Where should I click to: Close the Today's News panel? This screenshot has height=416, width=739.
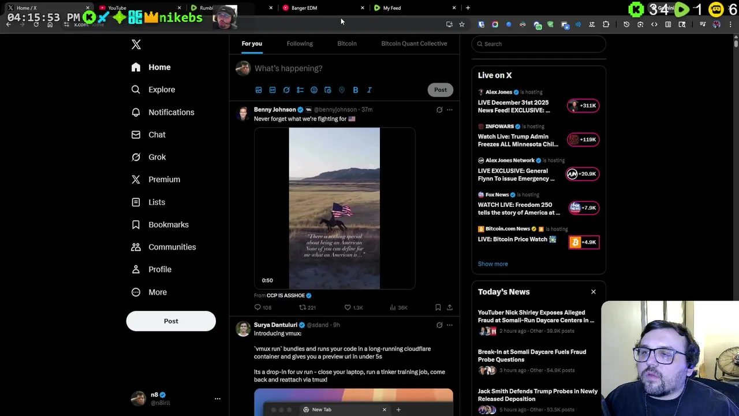[593, 292]
